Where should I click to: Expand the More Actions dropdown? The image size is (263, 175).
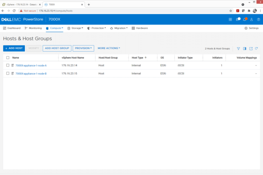pos(109,48)
